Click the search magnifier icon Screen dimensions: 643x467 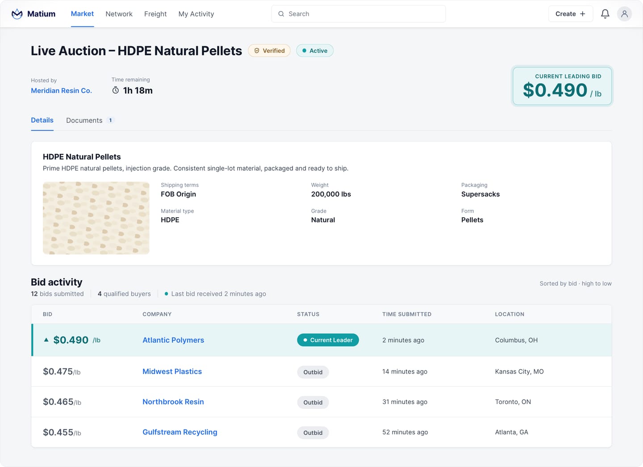point(281,14)
